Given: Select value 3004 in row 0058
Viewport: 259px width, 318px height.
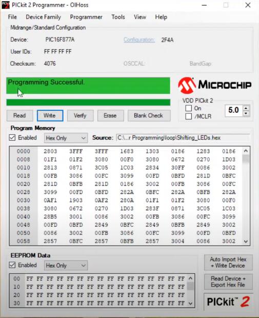Looking at the screenshot, I should point(177,241).
